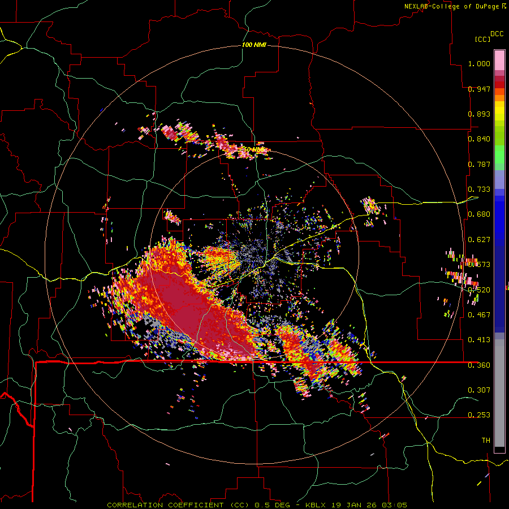Viewport: 509px width, 509px height.
Task: Click the pink segment of the color bar
Action: pos(499,60)
